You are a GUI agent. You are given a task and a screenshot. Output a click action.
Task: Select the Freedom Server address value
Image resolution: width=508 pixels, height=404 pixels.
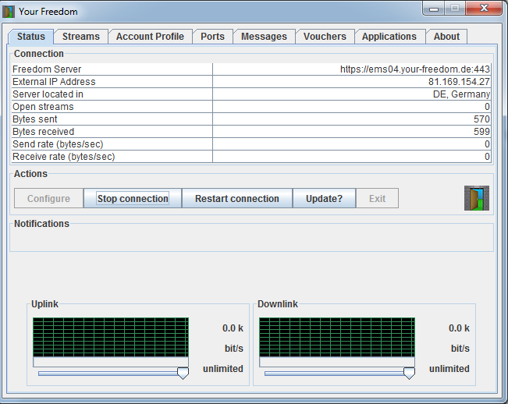(x=414, y=69)
